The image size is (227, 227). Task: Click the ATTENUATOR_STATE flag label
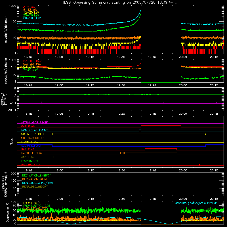(34, 123)
